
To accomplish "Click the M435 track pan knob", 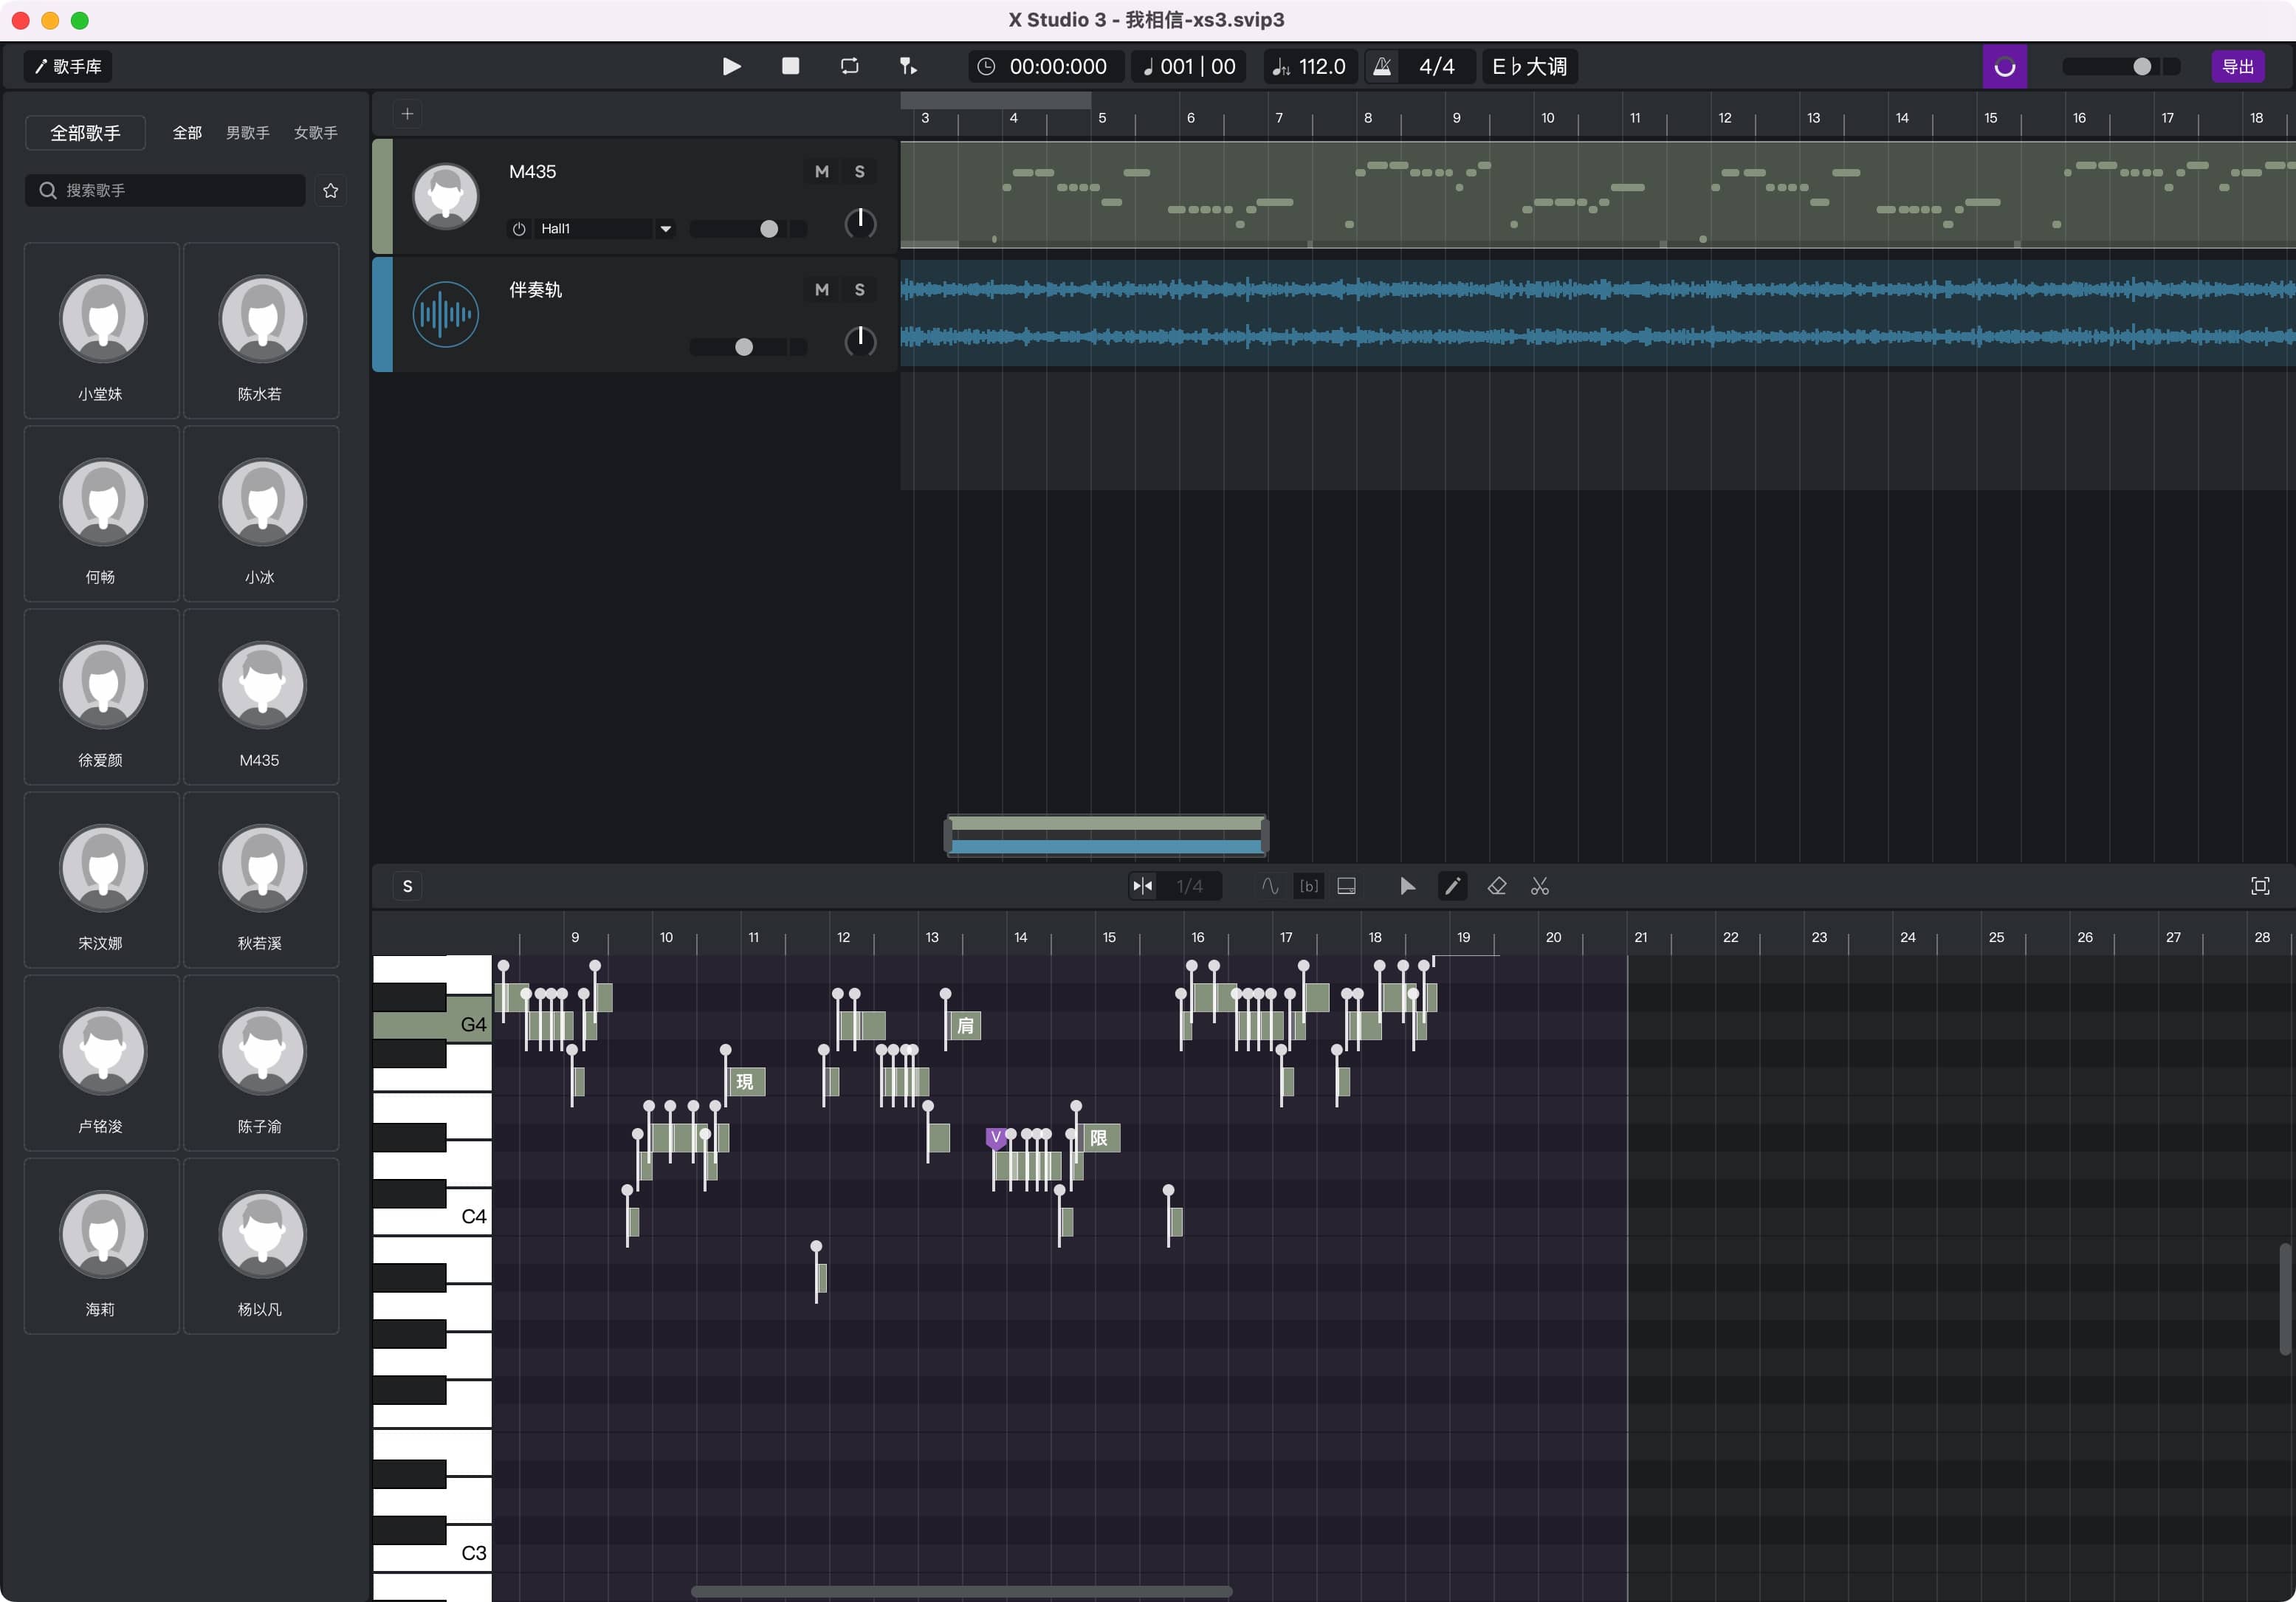I will point(860,223).
